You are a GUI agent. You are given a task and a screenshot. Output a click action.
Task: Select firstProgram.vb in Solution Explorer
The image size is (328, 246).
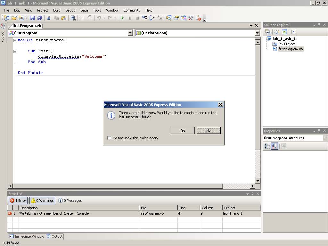coord(291,49)
